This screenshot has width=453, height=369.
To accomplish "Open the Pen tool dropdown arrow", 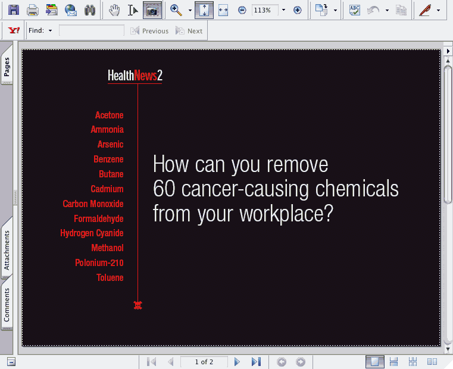I will pyautogui.click(x=438, y=10).
